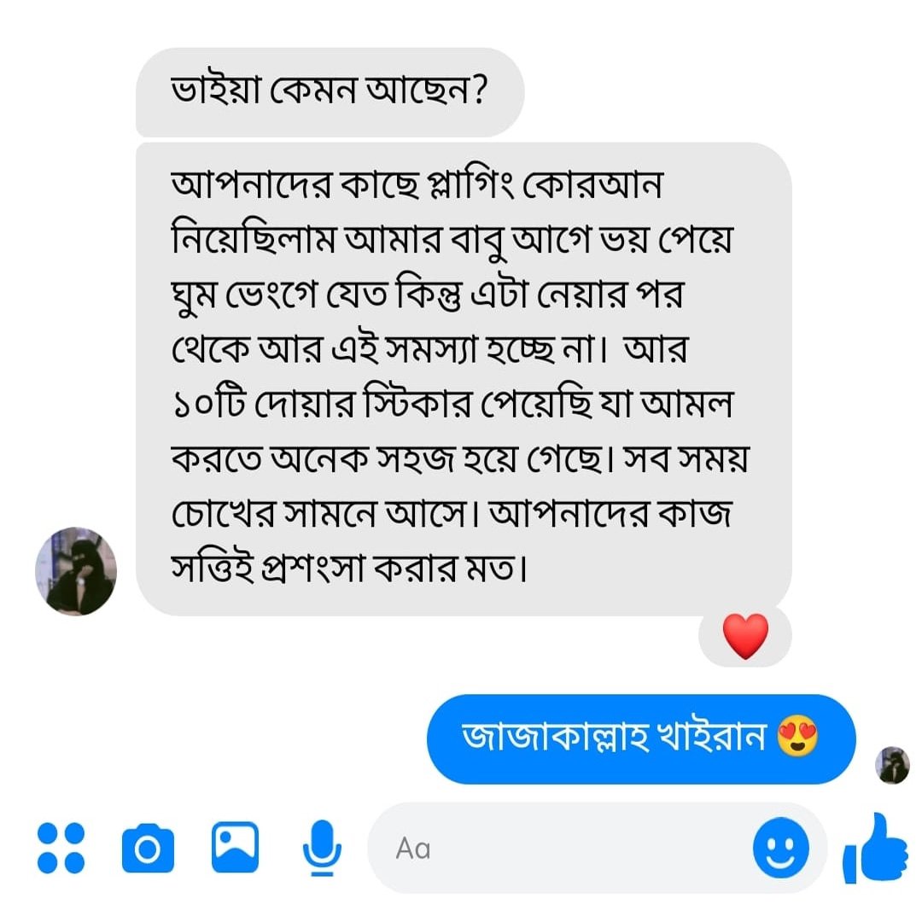Open the camera to take a photo
This screenshot has height=922, width=922.
tap(148, 848)
